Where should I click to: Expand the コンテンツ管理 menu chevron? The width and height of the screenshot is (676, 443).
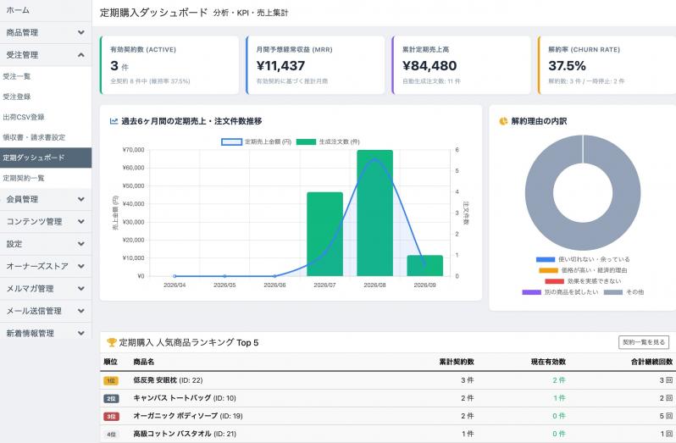81,222
